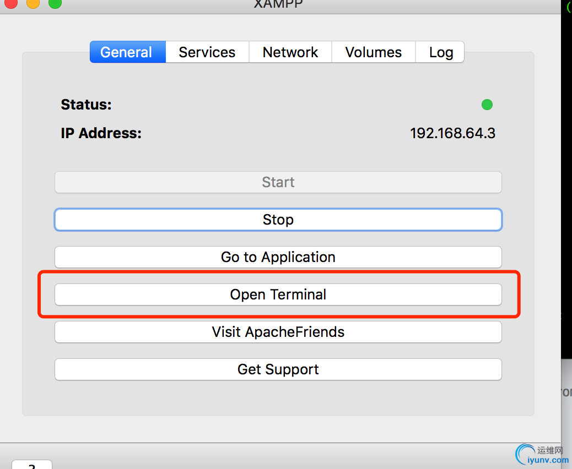The height and width of the screenshot is (469, 572).
Task: Open the Network tab
Action: click(x=290, y=52)
